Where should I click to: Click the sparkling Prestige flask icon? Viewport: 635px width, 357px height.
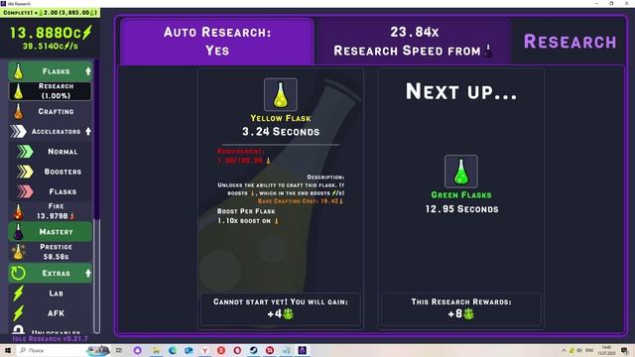18,252
